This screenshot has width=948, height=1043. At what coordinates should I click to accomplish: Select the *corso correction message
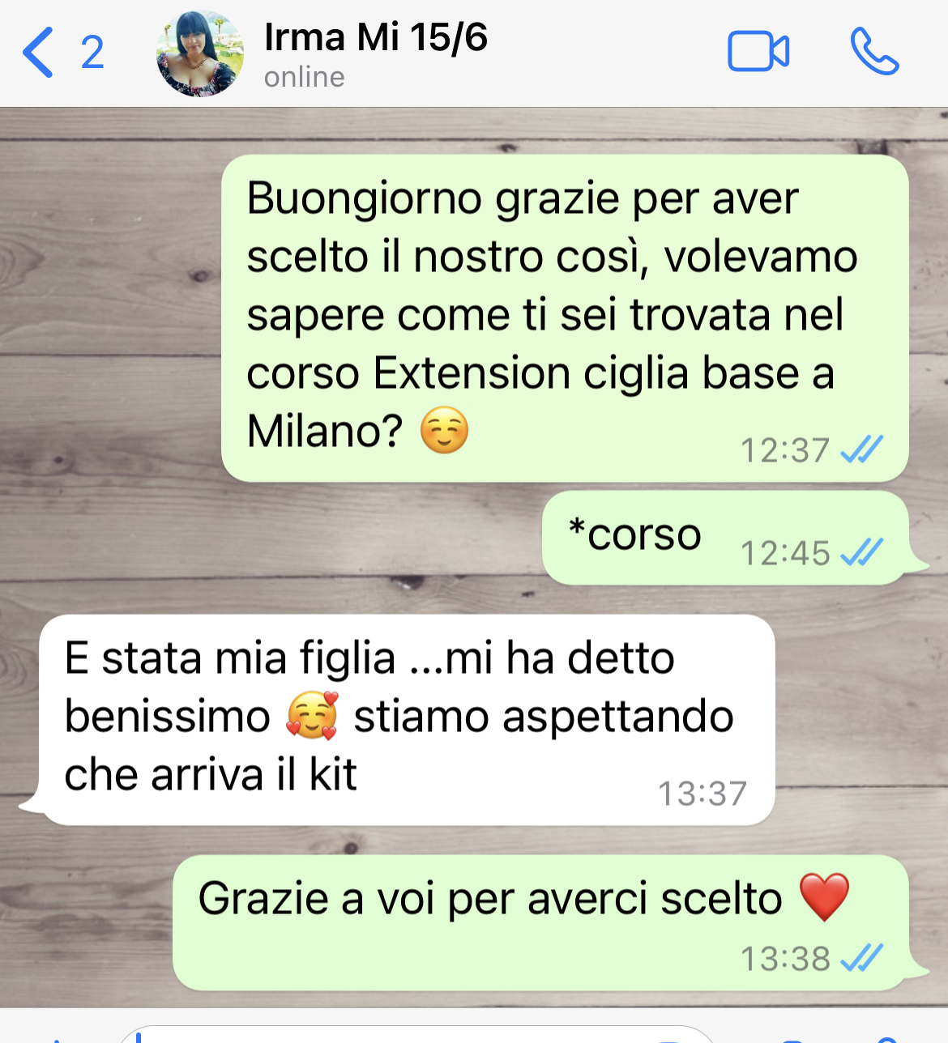click(725, 538)
